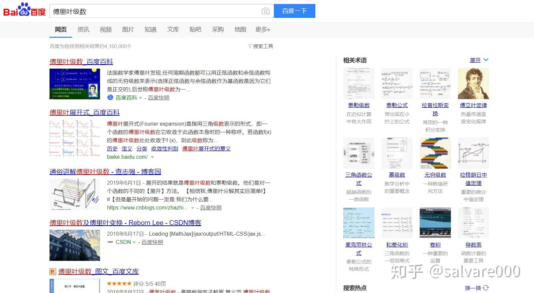Switch to the 资讯 tab
The width and height of the screenshot is (534, 293).
click(x=83, y=29)
